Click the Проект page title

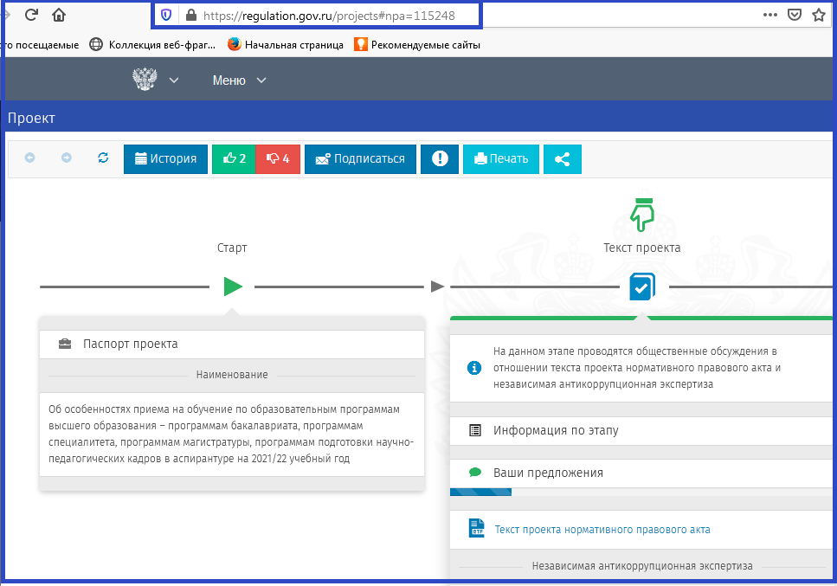[31, 118]
